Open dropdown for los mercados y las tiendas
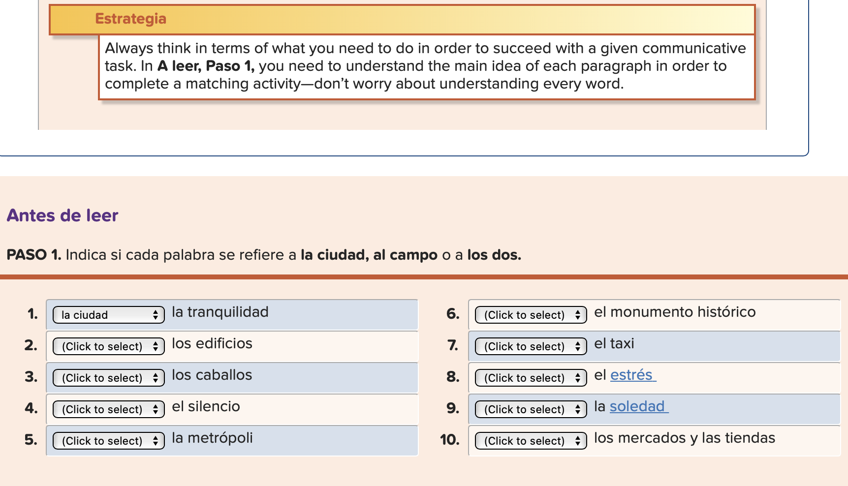 pyautogui.click(x=531, y=441)
